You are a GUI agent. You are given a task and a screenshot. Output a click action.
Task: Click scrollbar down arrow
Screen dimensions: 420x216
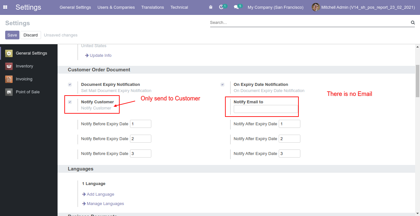coord(417,213)
